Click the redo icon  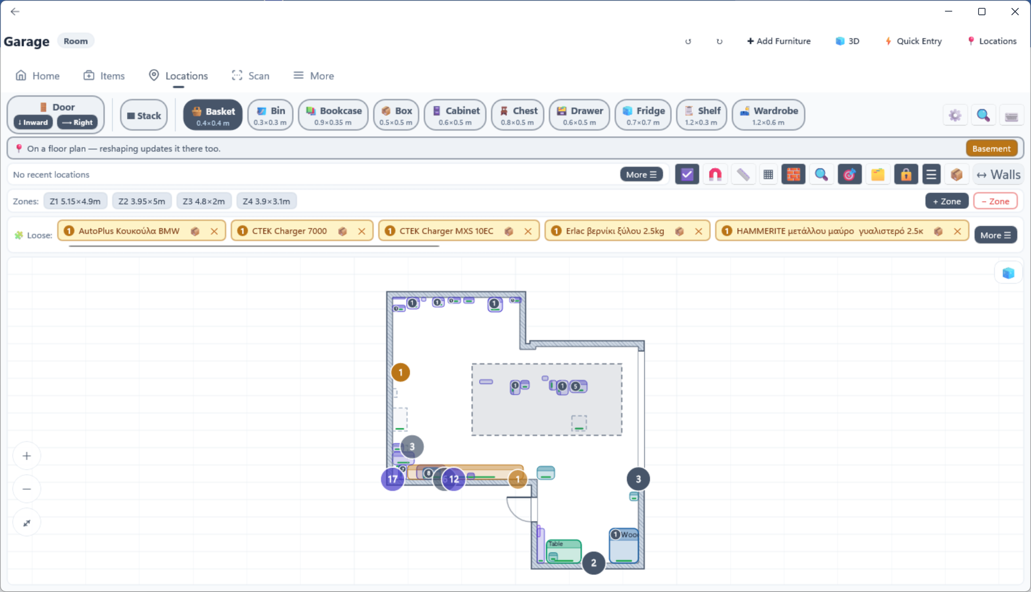pos(719,41)
